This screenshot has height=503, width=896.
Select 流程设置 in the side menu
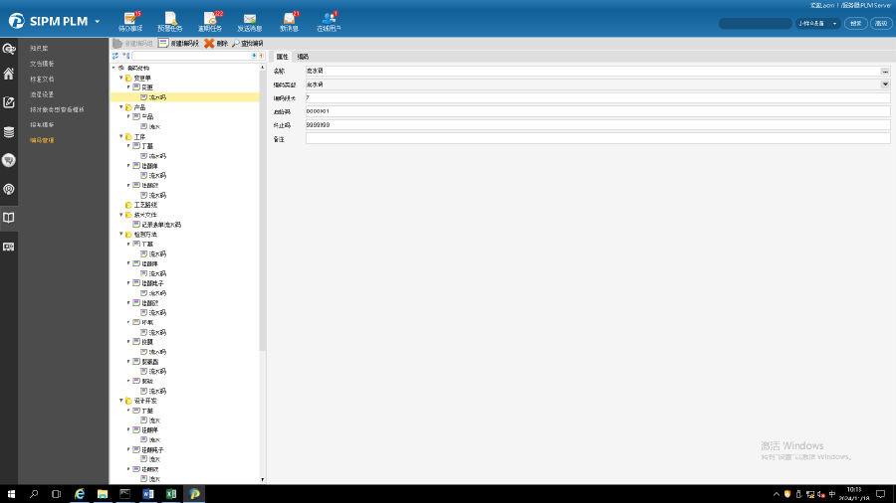click(42, 94)
